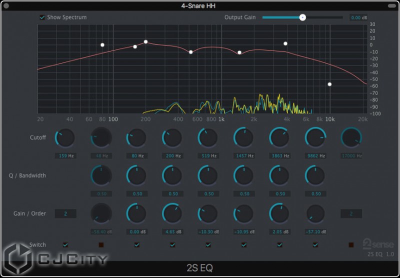This screenshot has width=400, height=278.
Task: Click the gain knob showing -58.40 dB
Action: [x=101, y=213]
